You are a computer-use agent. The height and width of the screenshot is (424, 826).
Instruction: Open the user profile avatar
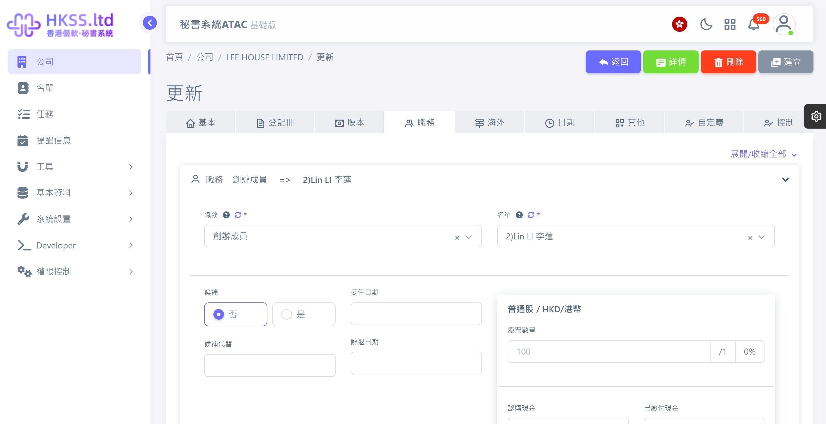click(784, 24)
